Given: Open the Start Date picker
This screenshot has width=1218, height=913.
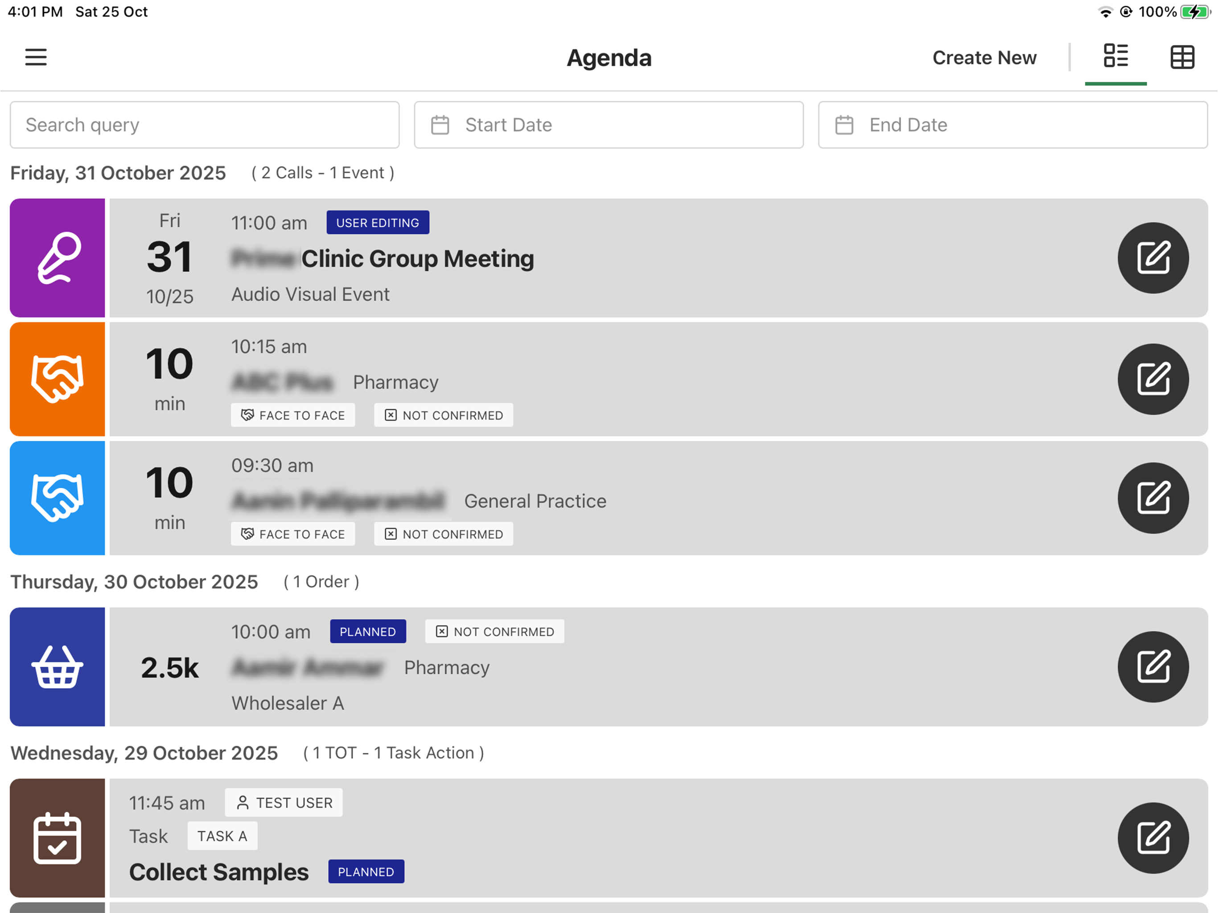Looking at the screenshot, I should click(609, 124).
